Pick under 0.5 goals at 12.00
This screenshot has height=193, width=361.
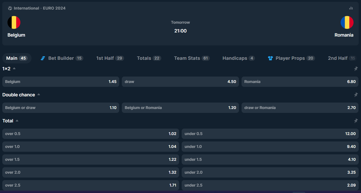270,134
